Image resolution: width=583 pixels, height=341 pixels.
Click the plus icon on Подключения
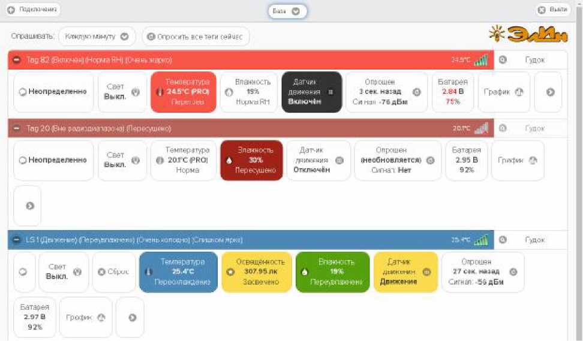point(11,10)
